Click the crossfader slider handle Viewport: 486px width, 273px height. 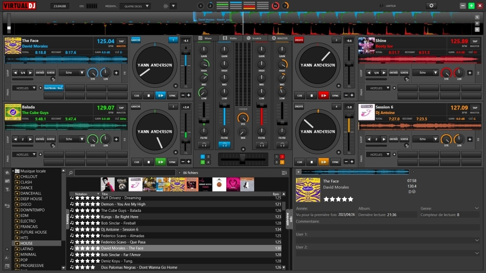[242, 159]
